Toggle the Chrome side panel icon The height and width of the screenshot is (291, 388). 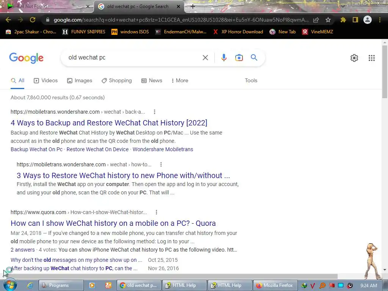[355, 20]
